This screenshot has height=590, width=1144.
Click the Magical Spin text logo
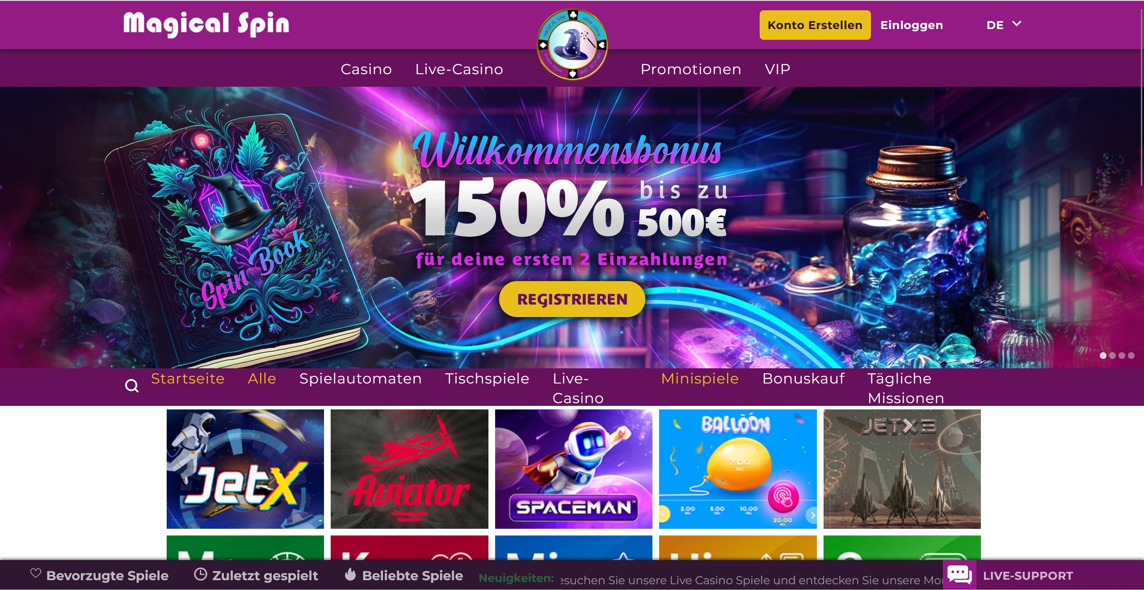(x=206, y=24)
